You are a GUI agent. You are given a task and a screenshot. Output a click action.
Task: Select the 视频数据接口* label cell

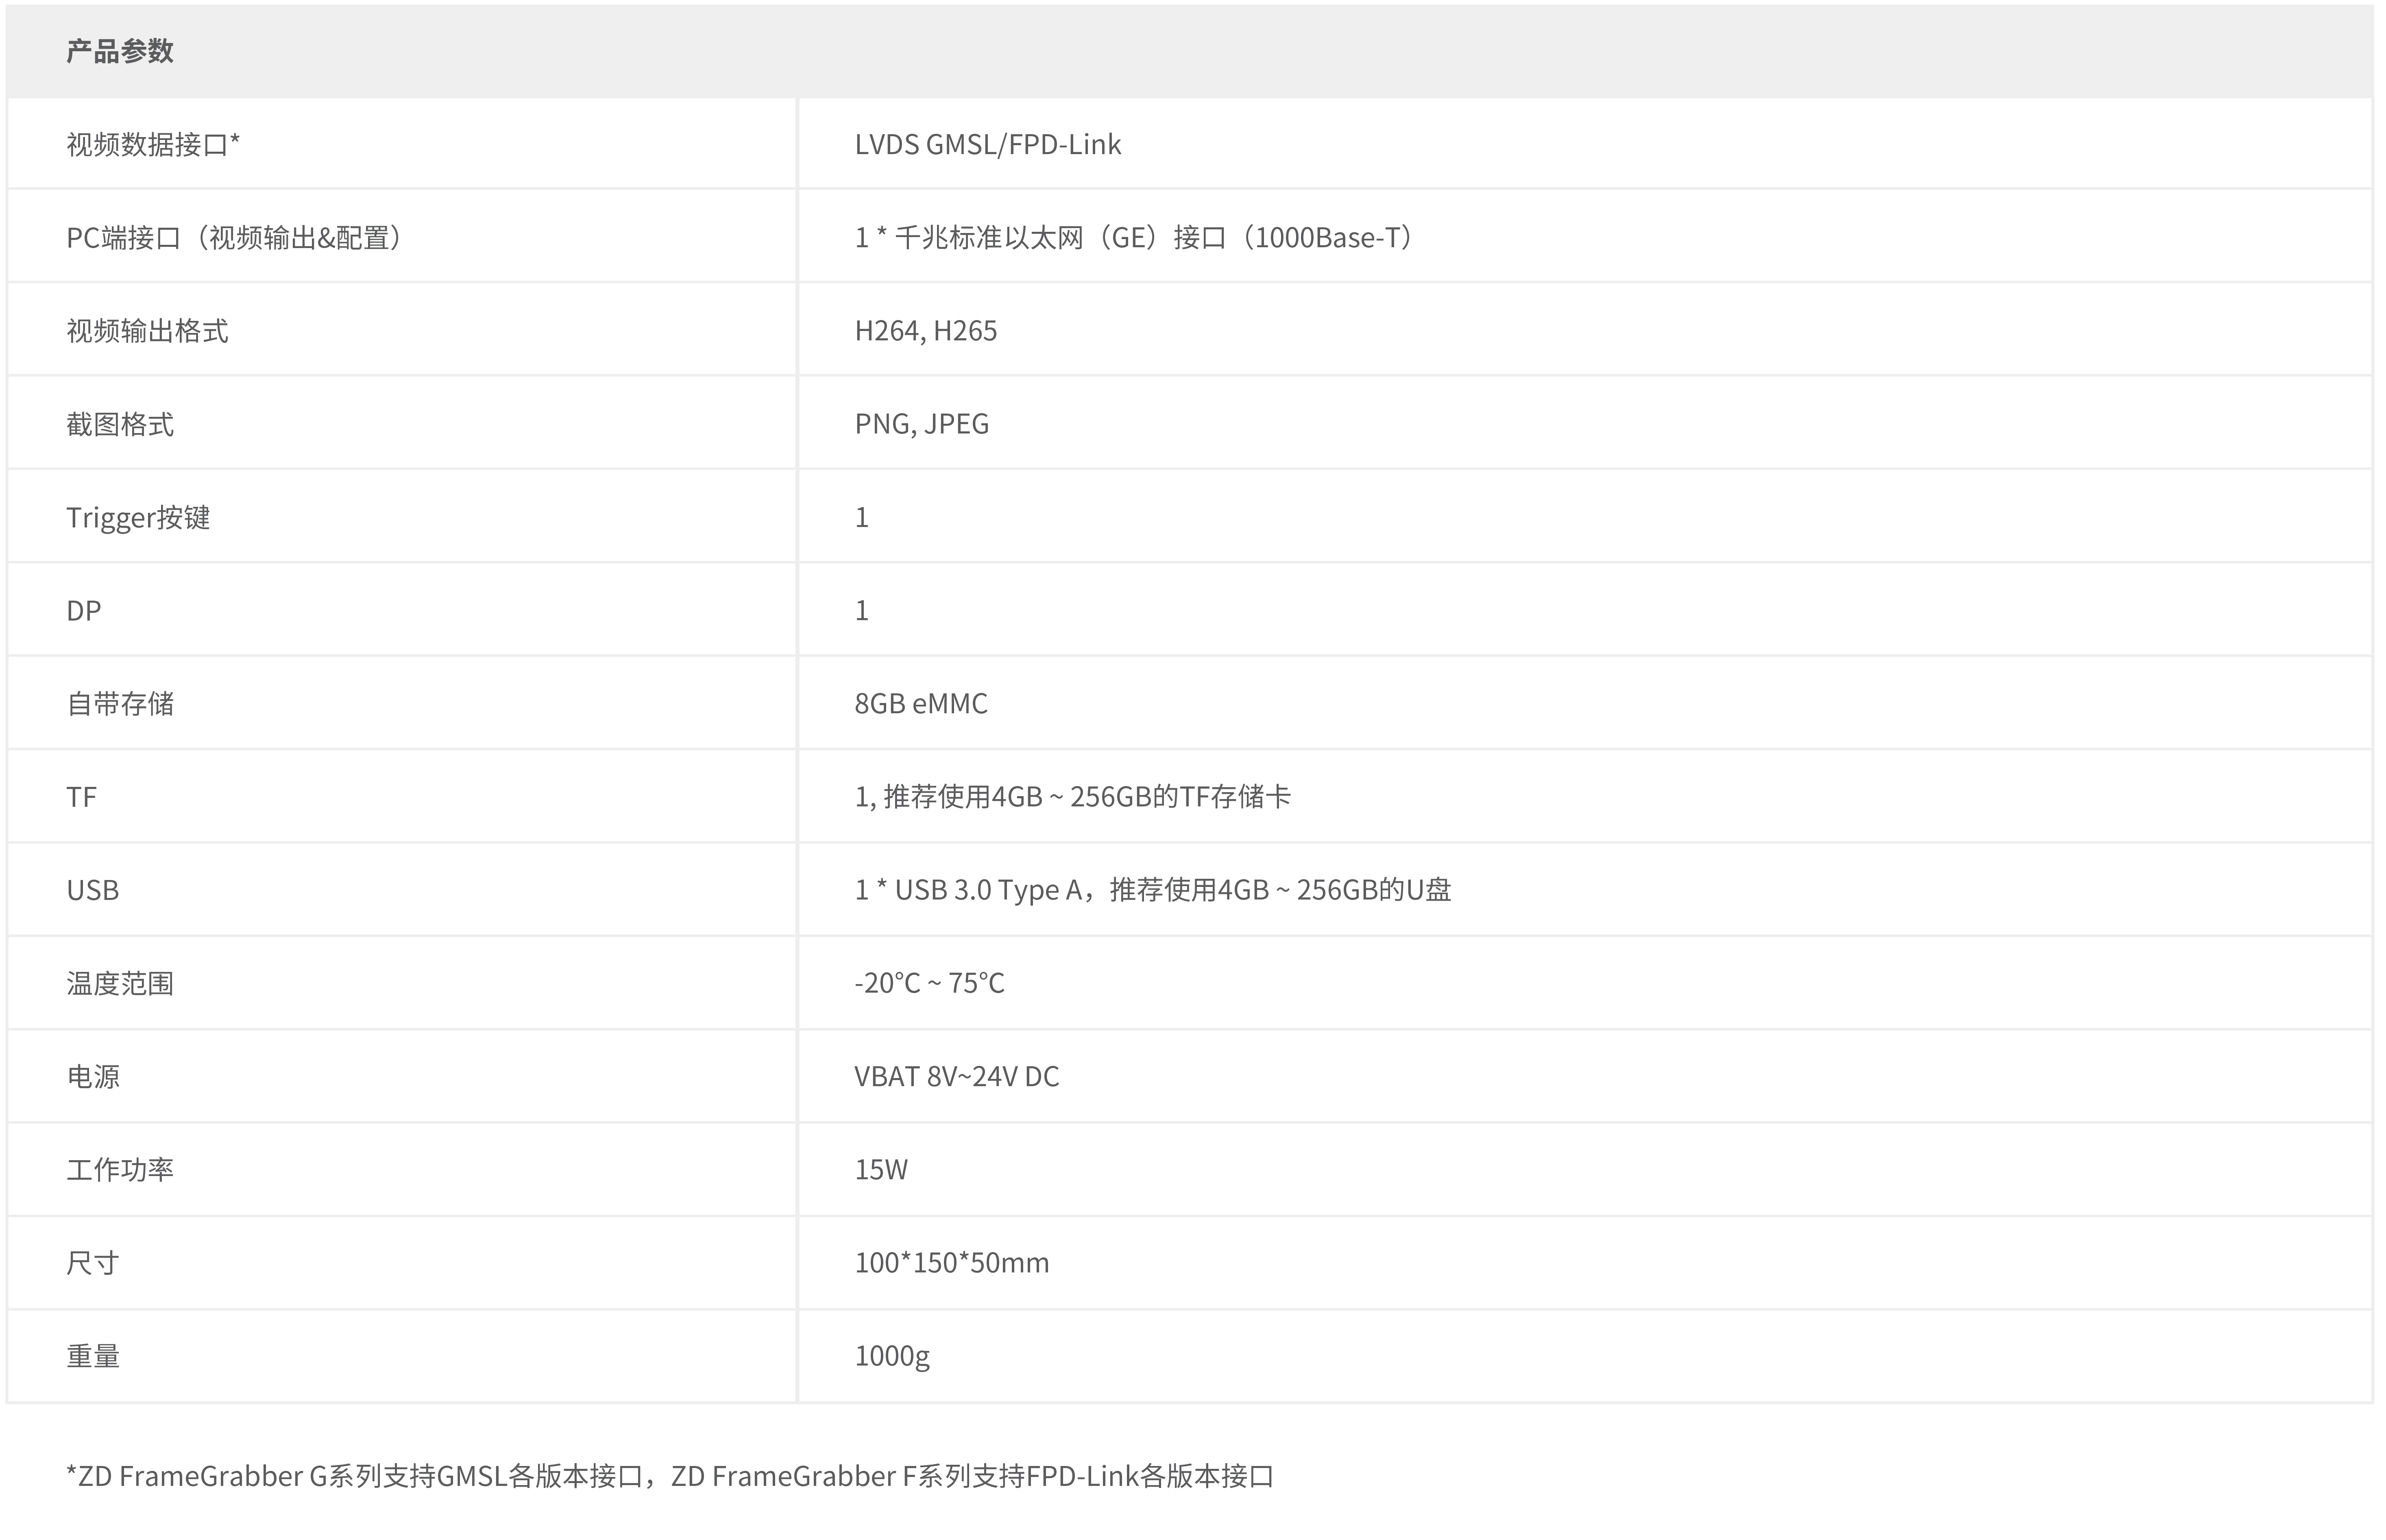(x=402, y=144)
